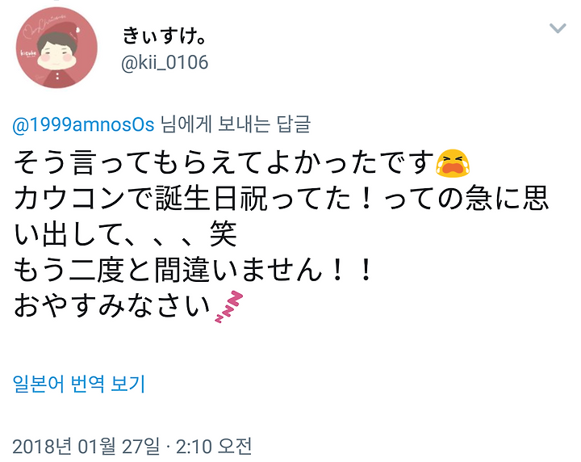
Task: Click the 2:10 오전 time text
Action: pos(214,446)
